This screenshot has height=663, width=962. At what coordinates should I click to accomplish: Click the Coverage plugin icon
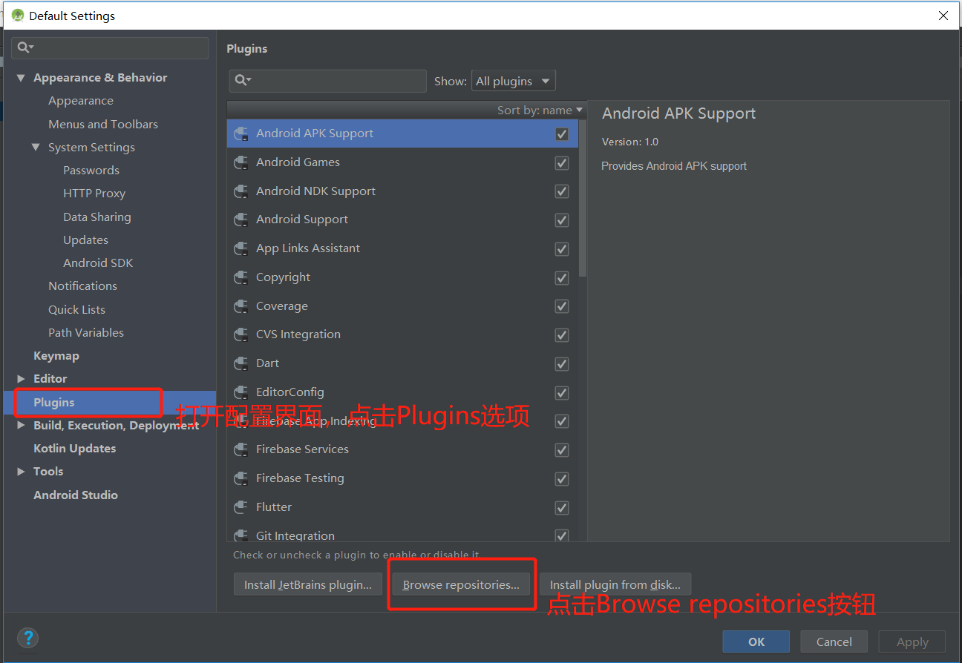240,306
